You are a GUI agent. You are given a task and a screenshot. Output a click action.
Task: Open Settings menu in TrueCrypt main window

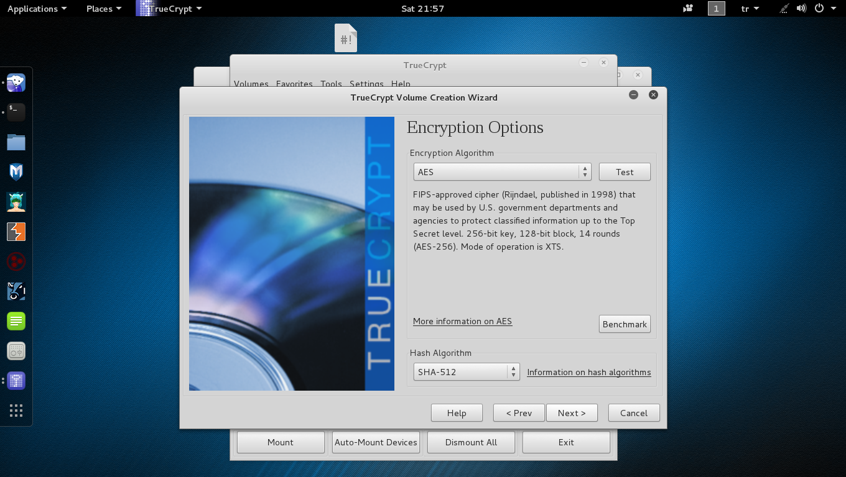(x=366, y=83)
